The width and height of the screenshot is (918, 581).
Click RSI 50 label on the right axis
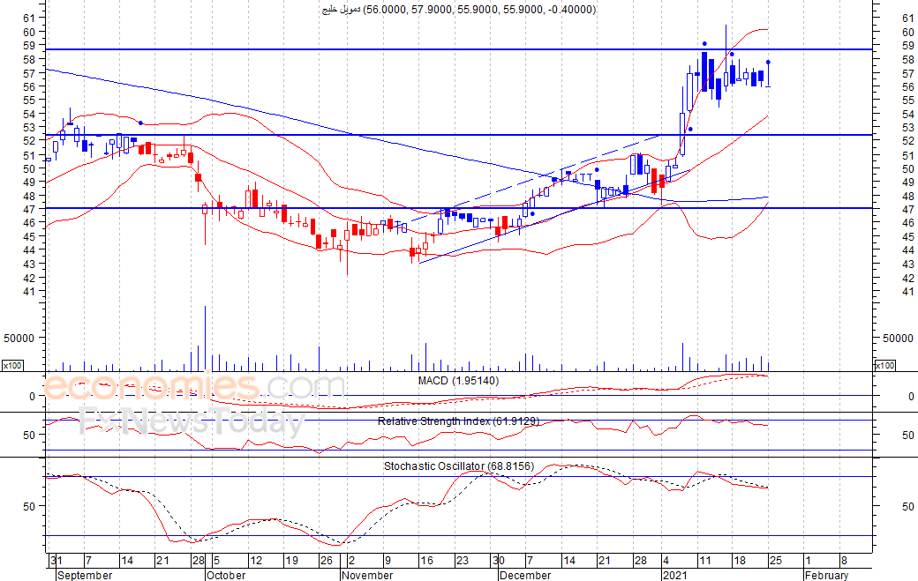[x=907, y=435]
